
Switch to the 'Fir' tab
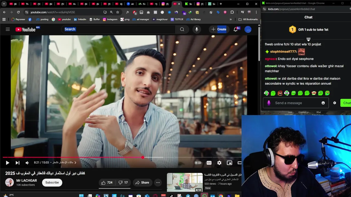(142, 4)
